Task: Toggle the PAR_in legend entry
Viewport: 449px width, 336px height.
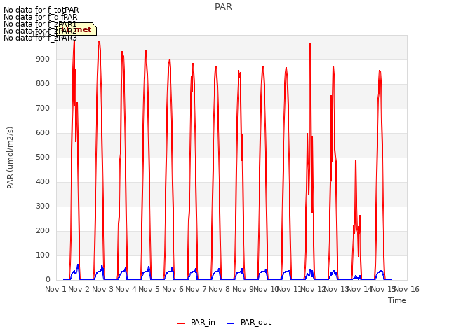Action: (x=196, y=323)
